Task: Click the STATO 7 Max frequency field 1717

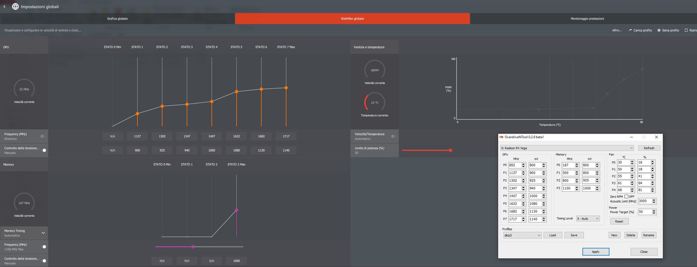Action: coord(286,136)
